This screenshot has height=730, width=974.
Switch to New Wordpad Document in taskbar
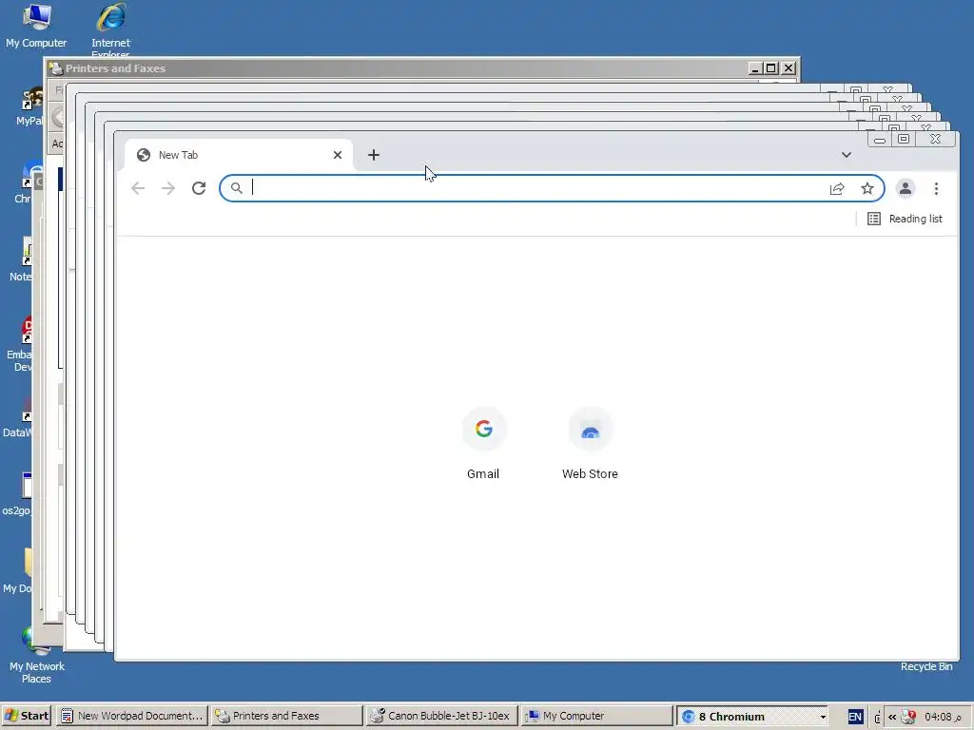pos(131,716)
